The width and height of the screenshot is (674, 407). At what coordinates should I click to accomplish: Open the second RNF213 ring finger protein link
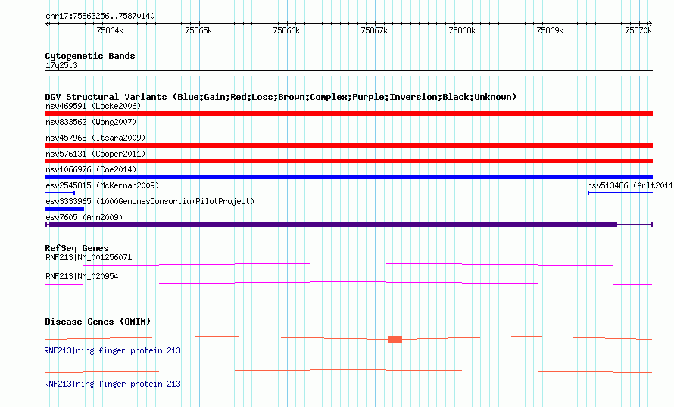(113, 384)
